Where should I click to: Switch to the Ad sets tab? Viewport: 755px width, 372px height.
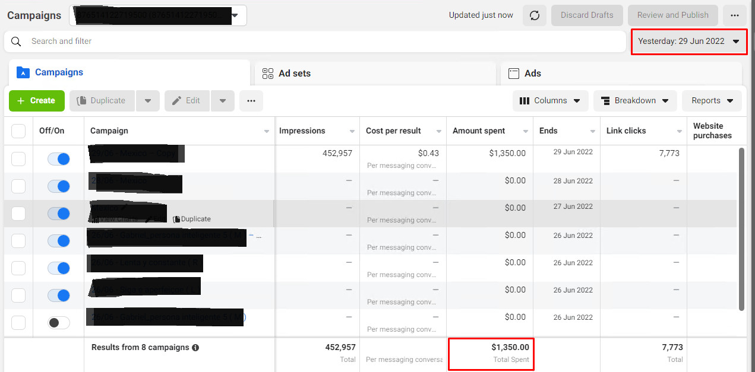coord(375,74)
